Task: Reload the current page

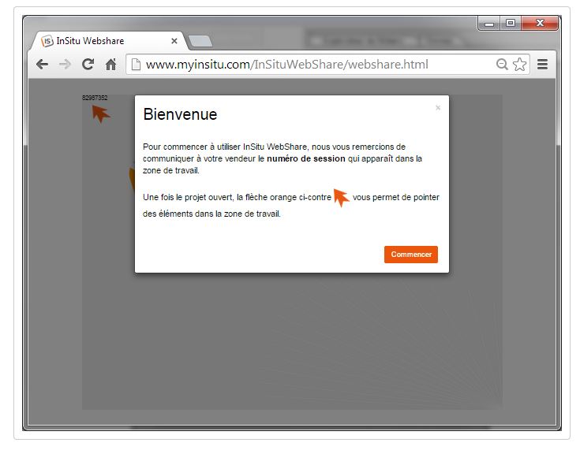Action: [88, 65]
